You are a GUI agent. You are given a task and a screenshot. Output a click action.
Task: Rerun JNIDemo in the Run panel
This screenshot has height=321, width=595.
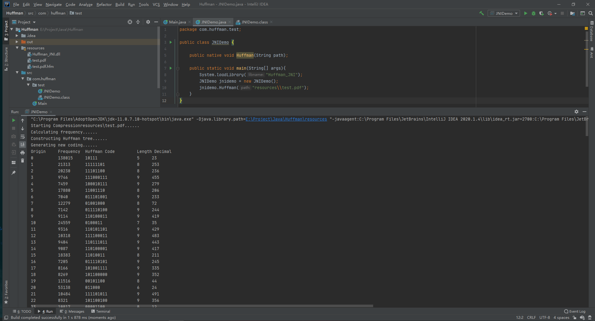14,120
